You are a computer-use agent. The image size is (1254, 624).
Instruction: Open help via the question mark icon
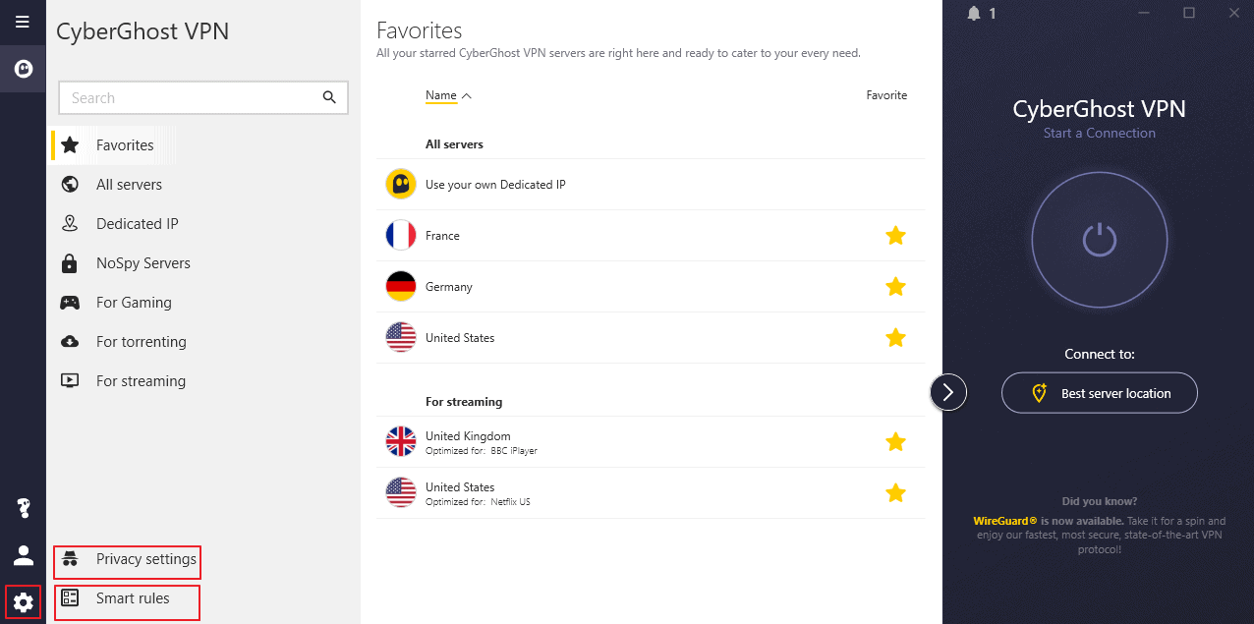click(22, 507)
